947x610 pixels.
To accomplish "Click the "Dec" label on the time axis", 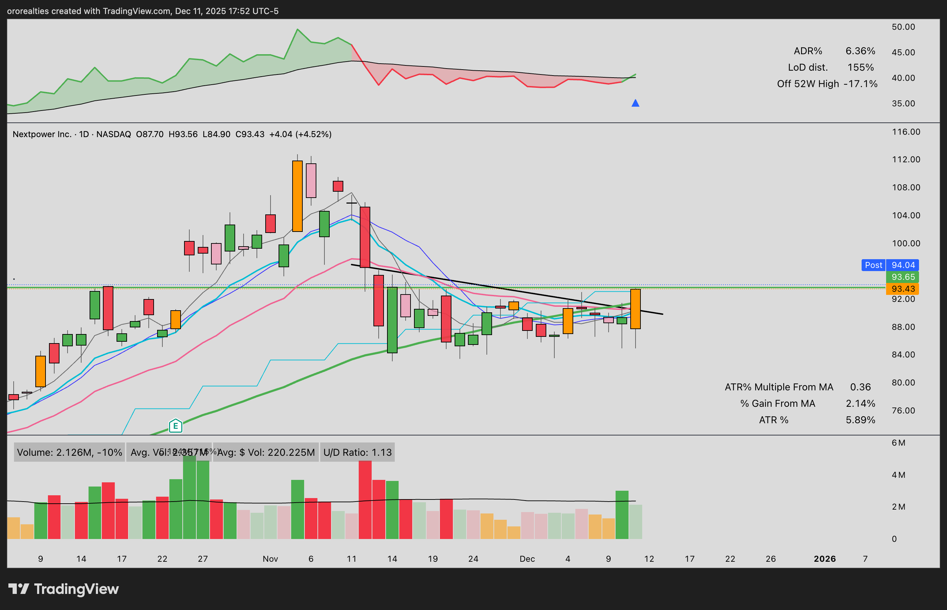I will [527, 559].
